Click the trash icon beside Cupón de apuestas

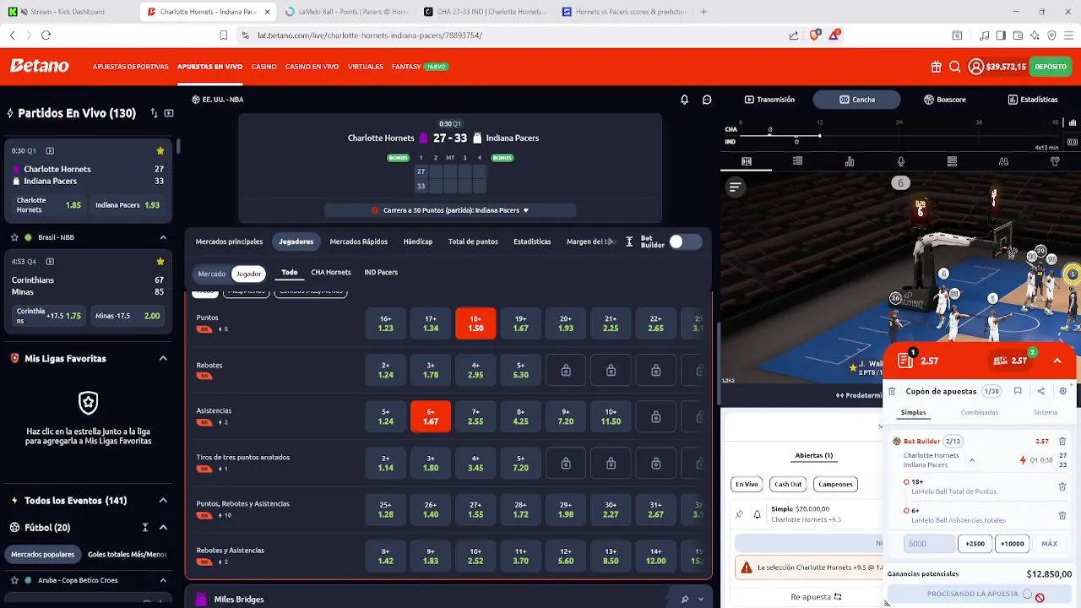892,391
